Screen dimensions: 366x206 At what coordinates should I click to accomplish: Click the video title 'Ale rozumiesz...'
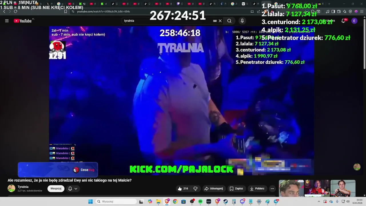pos(69,180)
